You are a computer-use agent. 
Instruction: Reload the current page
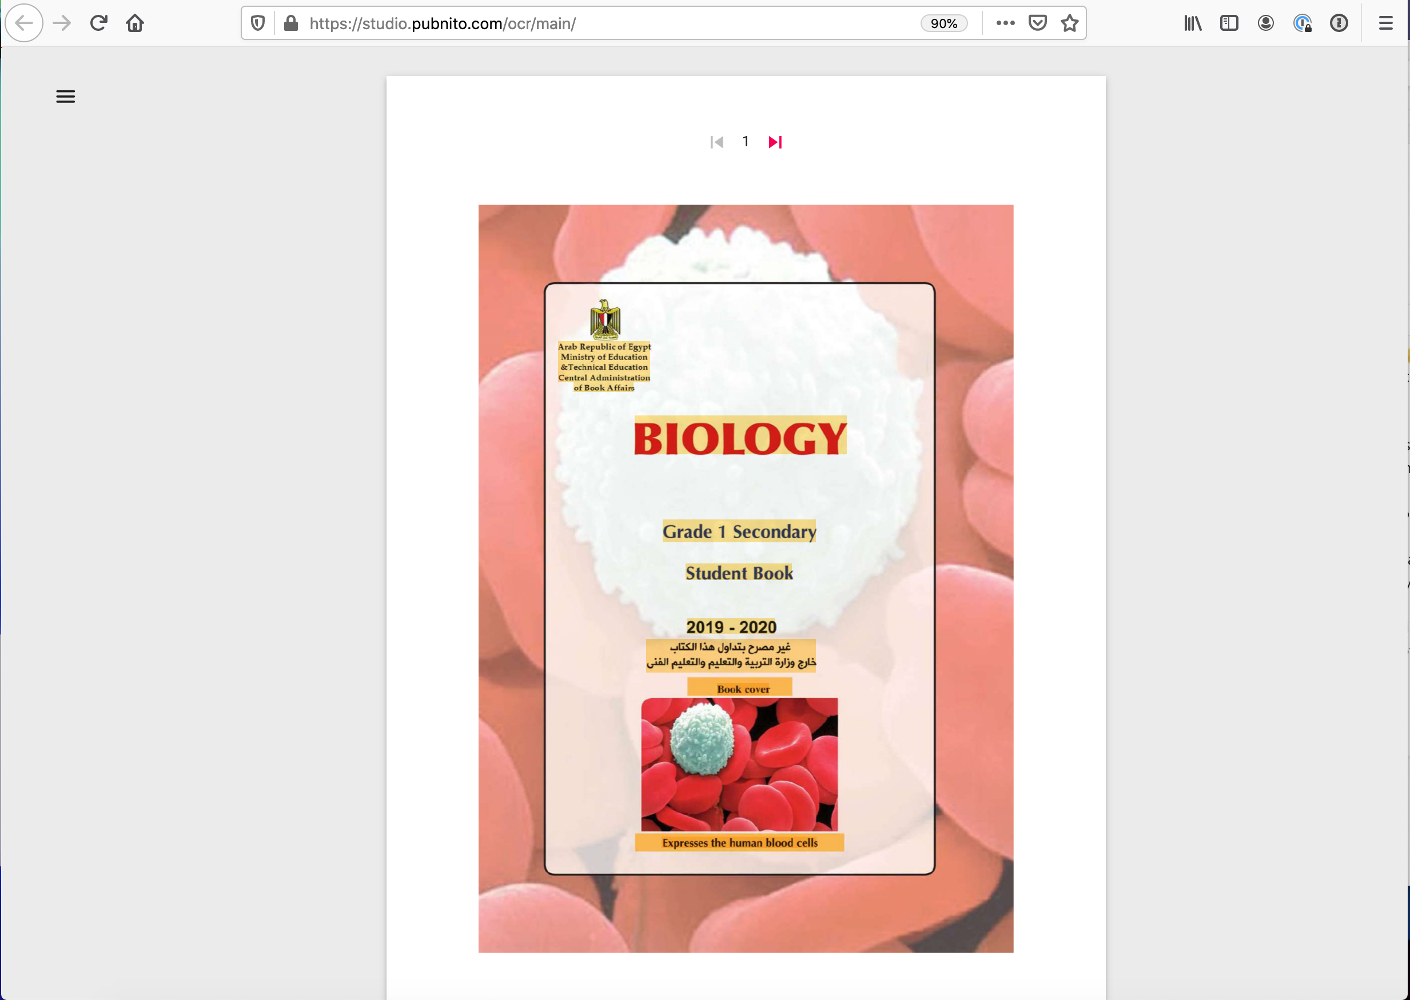(98, 23)
